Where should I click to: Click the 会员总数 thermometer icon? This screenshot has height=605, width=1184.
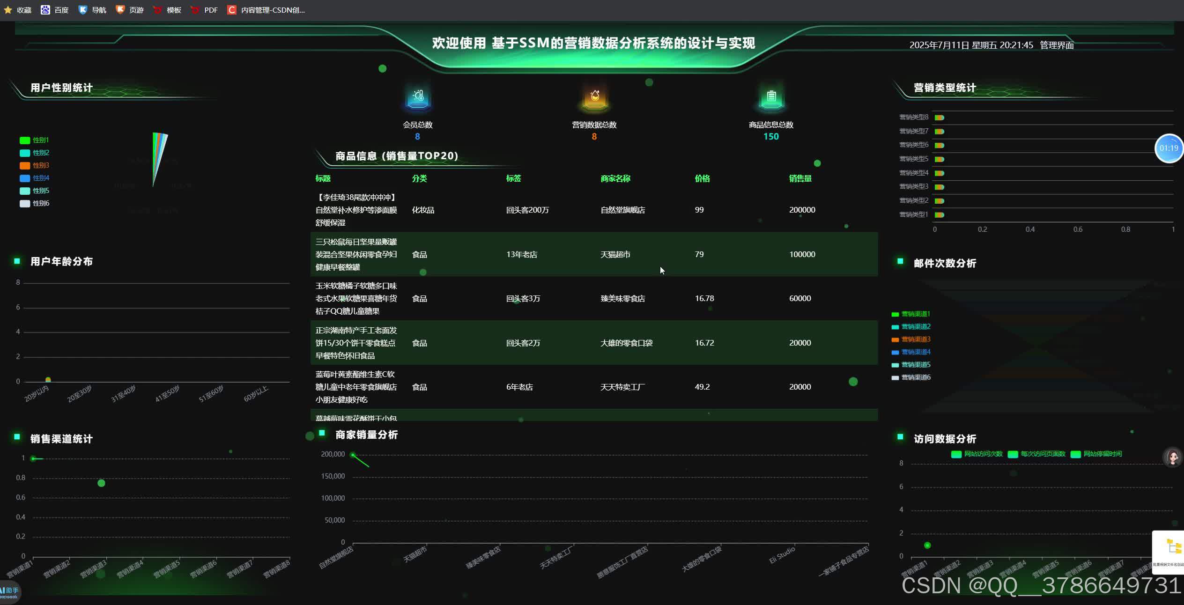pos(418,98)
